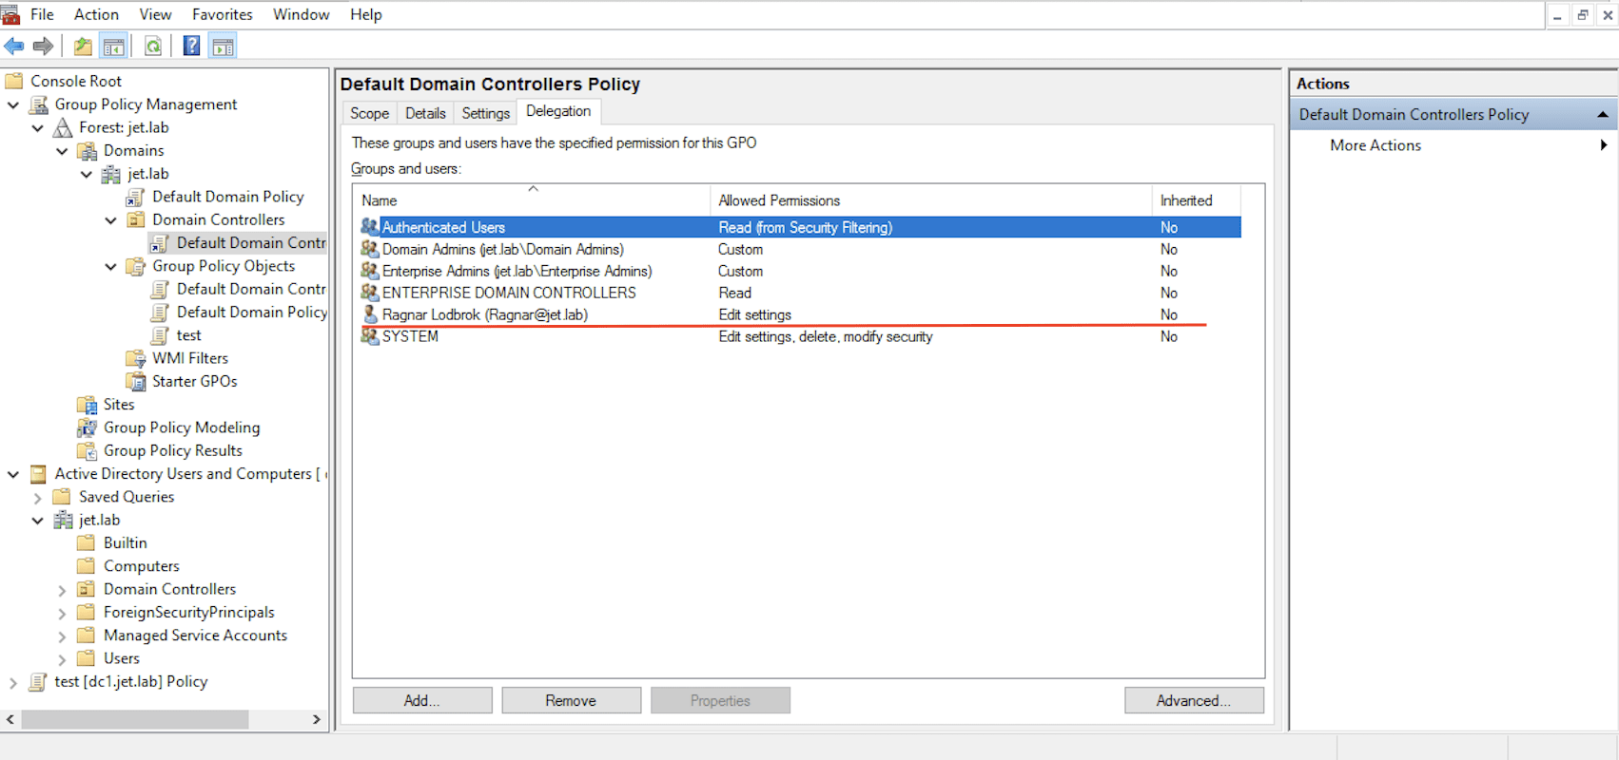The width and height of the screenshot is (1619, 760).
Task: Open the Help menu
Action: [365, 14]
